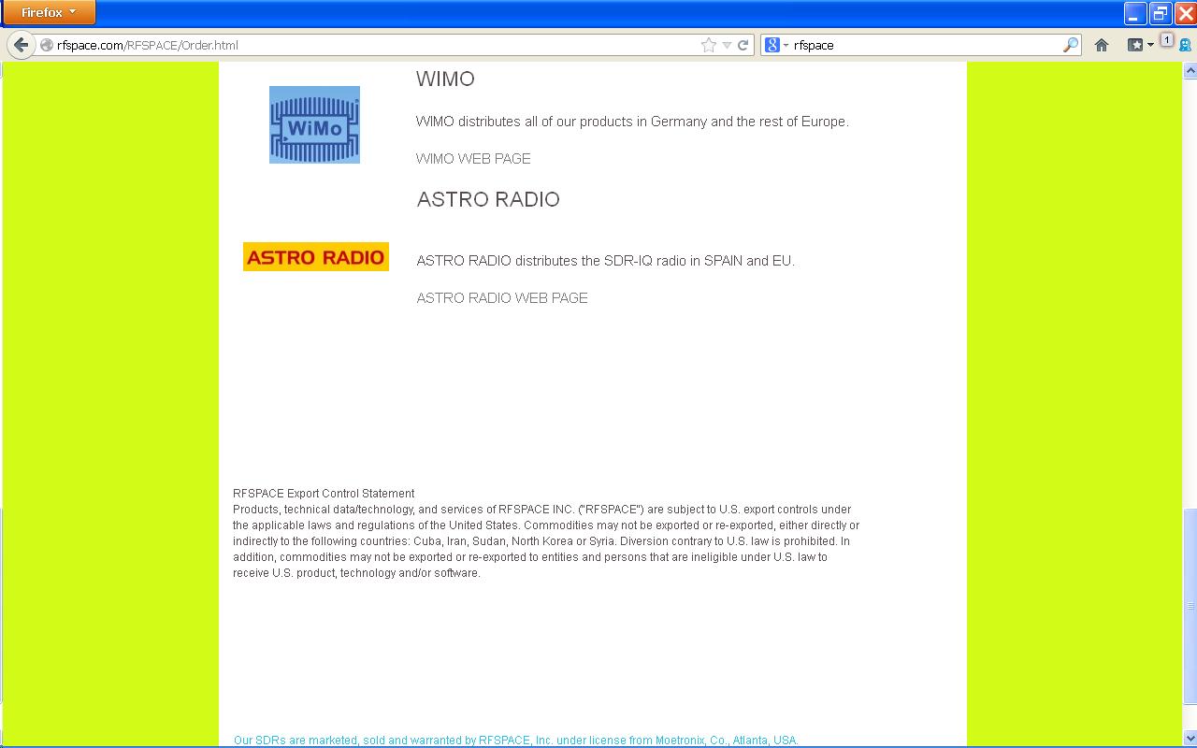Open the bookmarks menu button
This screenshot has height=748, width=1197.
click(1140, 45)
